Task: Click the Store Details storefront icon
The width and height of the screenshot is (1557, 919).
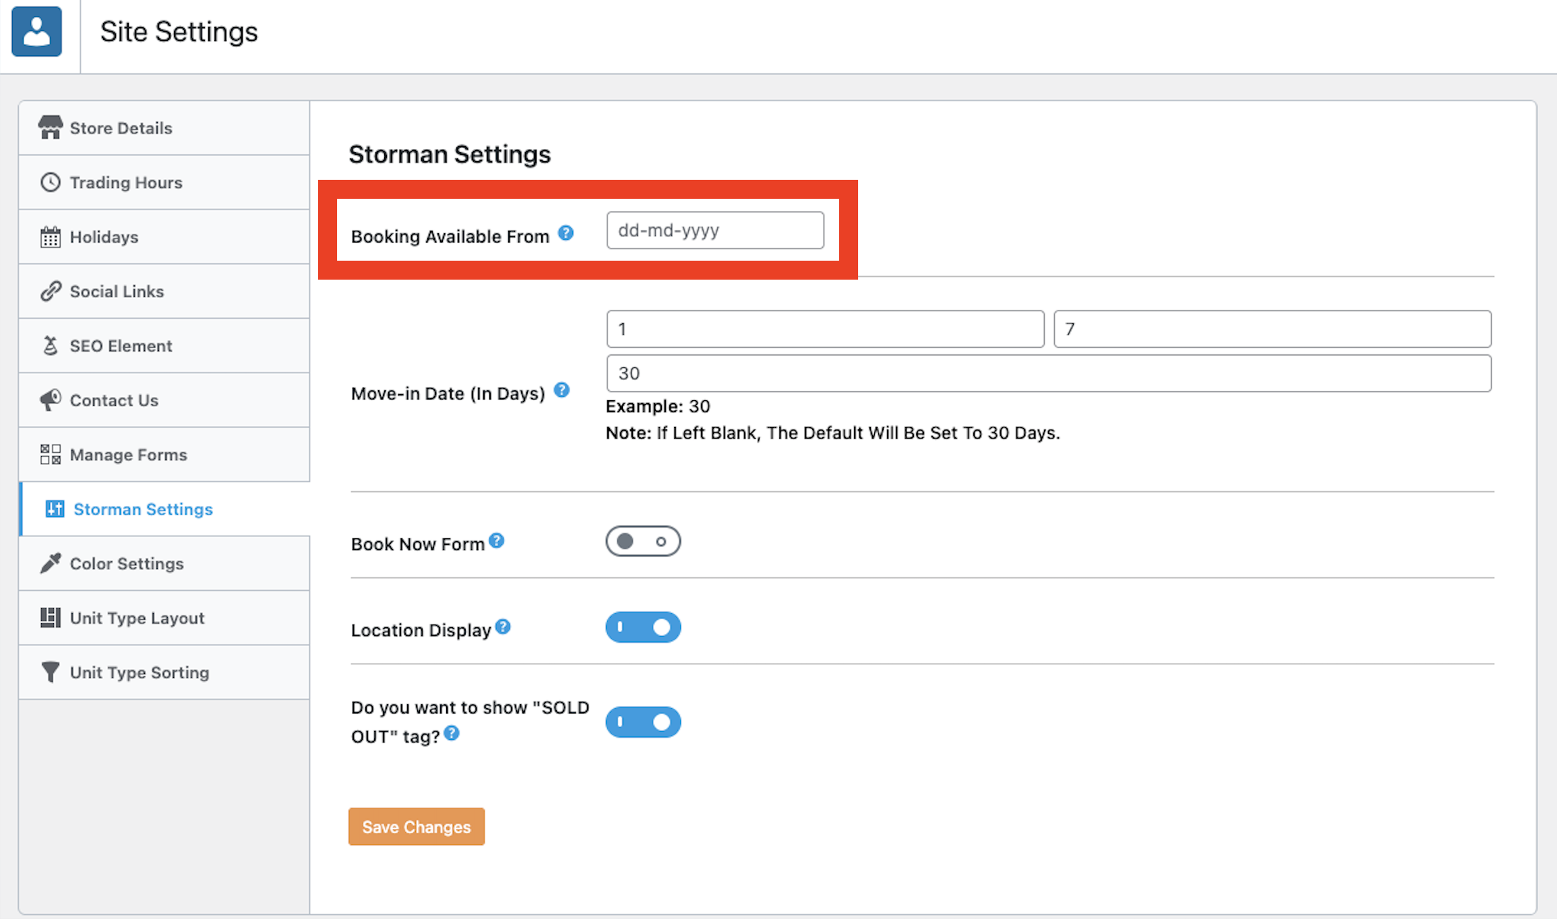Action: coord(51,127)
